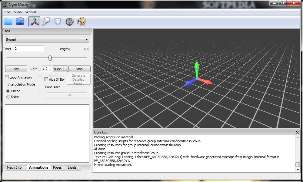
Task: Close the Ogre Log panel
Action: (x=298, y=132)
